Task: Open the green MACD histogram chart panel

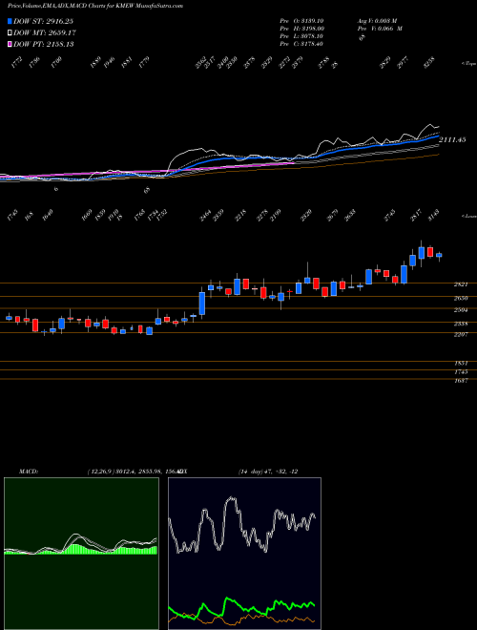Action: pyautogui.click(x=81, y=554)
